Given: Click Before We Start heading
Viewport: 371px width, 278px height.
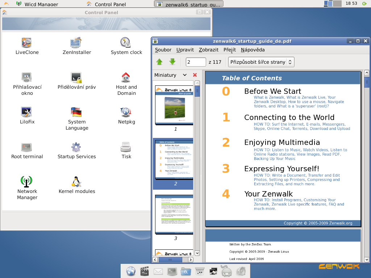Looking at the screenshot, I should 272,91.
